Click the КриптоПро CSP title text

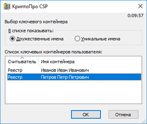[x=30, y=7]
